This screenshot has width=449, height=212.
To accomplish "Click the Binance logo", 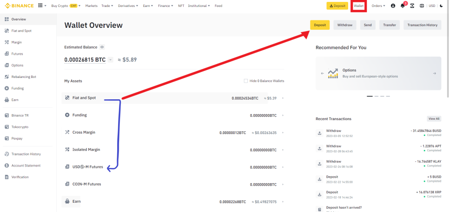I will pos(19,6).
